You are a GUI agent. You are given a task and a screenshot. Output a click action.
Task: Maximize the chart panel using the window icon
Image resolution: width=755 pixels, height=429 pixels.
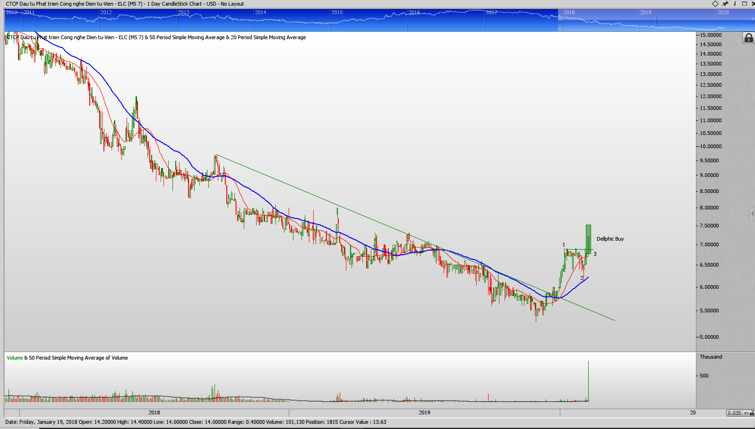pos(745,4)
